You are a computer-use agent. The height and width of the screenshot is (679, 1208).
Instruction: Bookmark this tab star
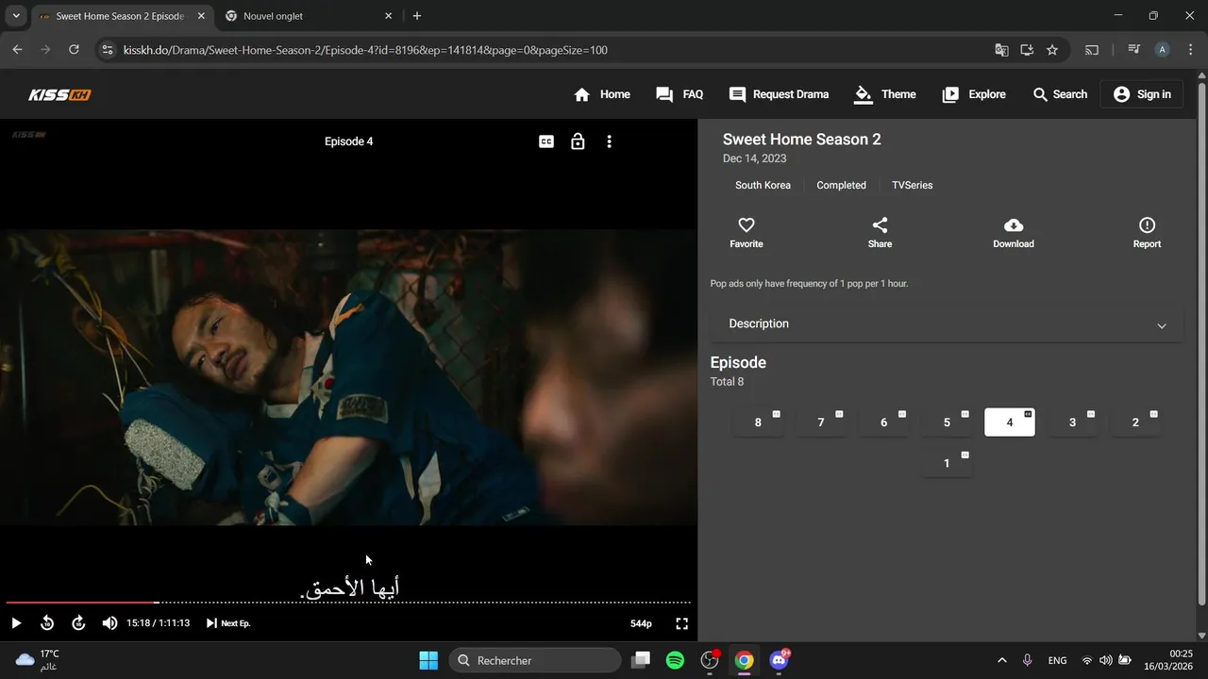point(1052,50)
